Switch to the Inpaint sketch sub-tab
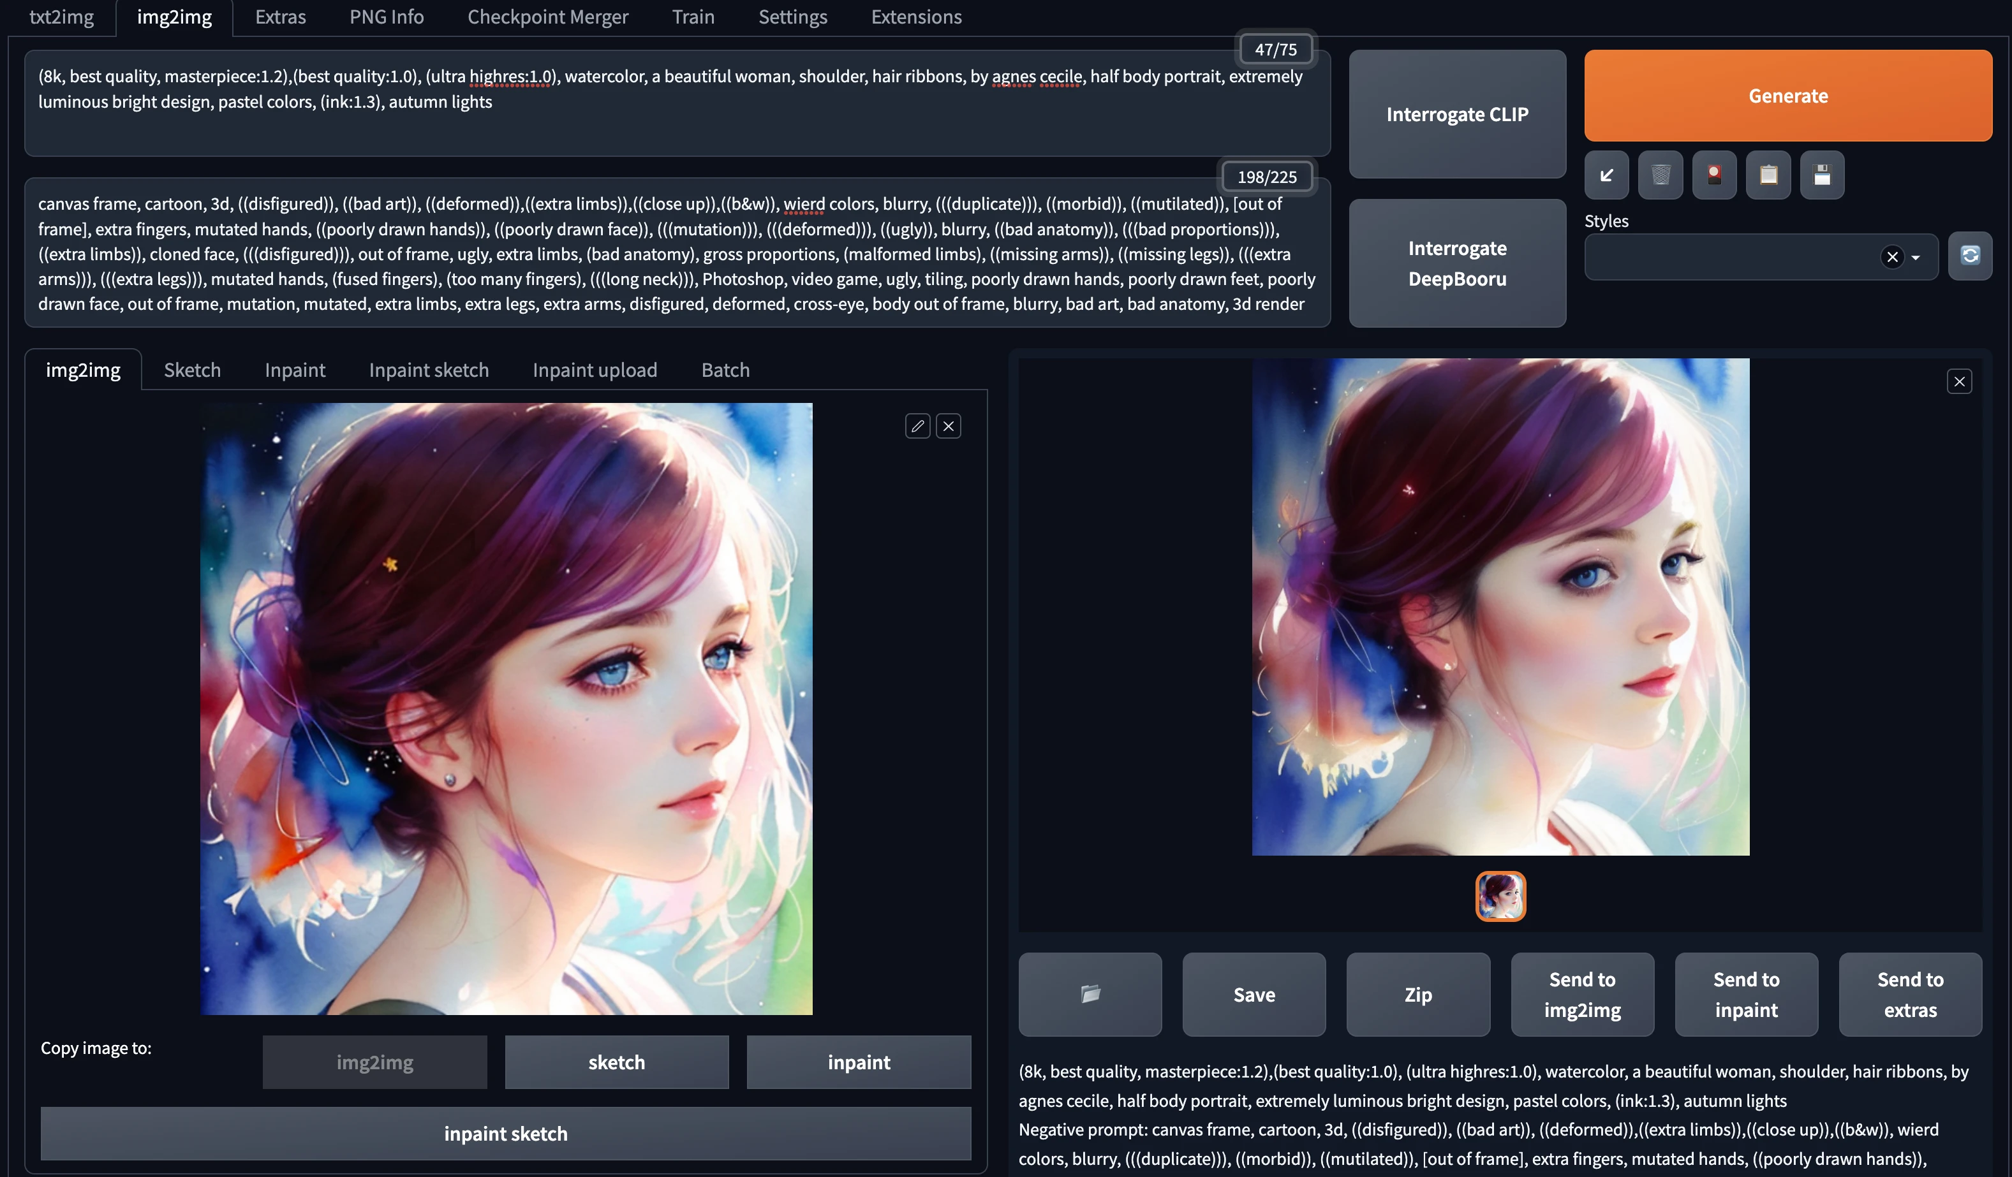2012x1177 pixels. (429, 370)
